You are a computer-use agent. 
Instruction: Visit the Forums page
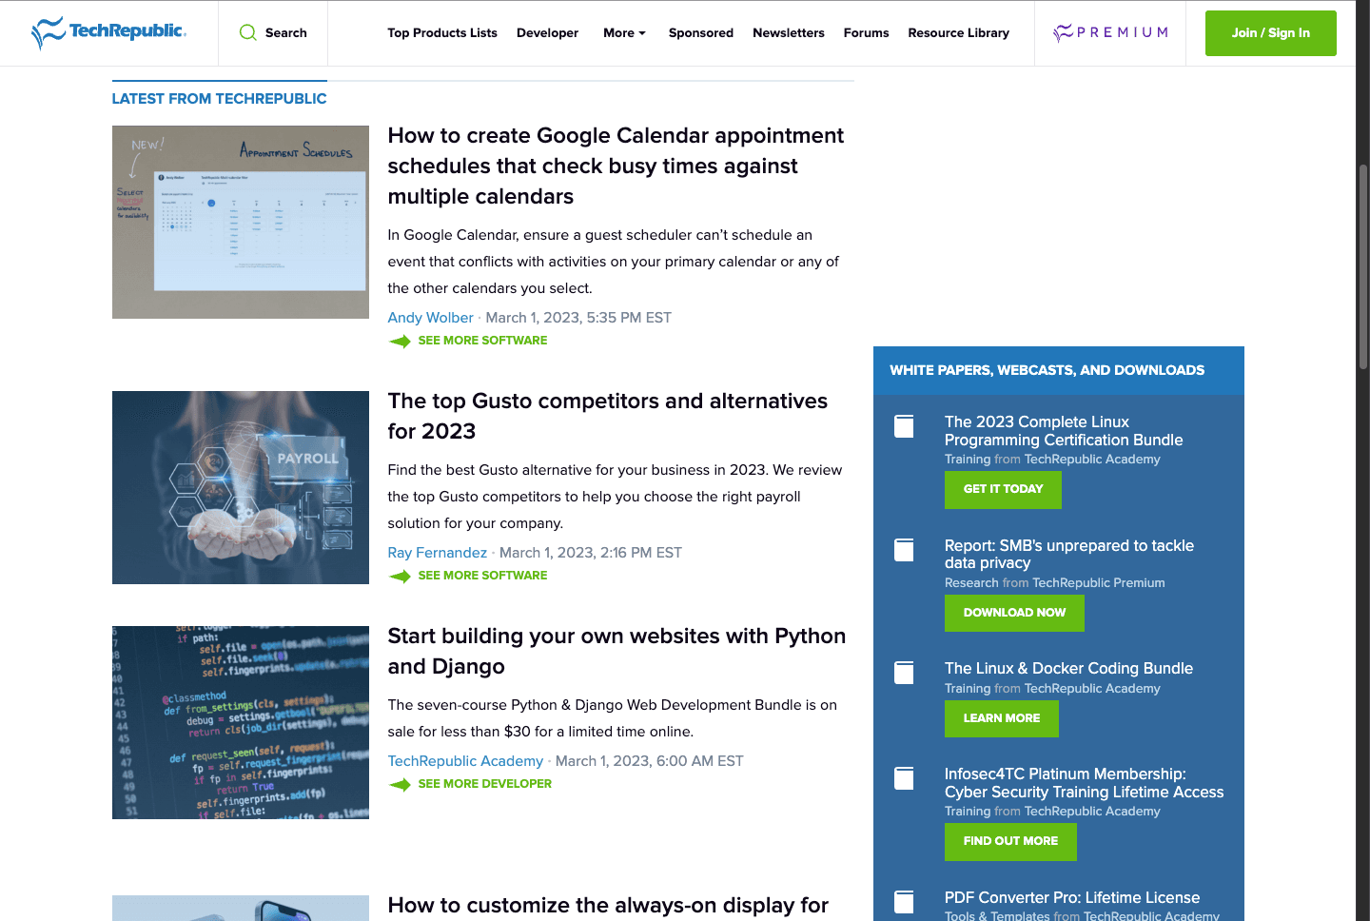866,32
